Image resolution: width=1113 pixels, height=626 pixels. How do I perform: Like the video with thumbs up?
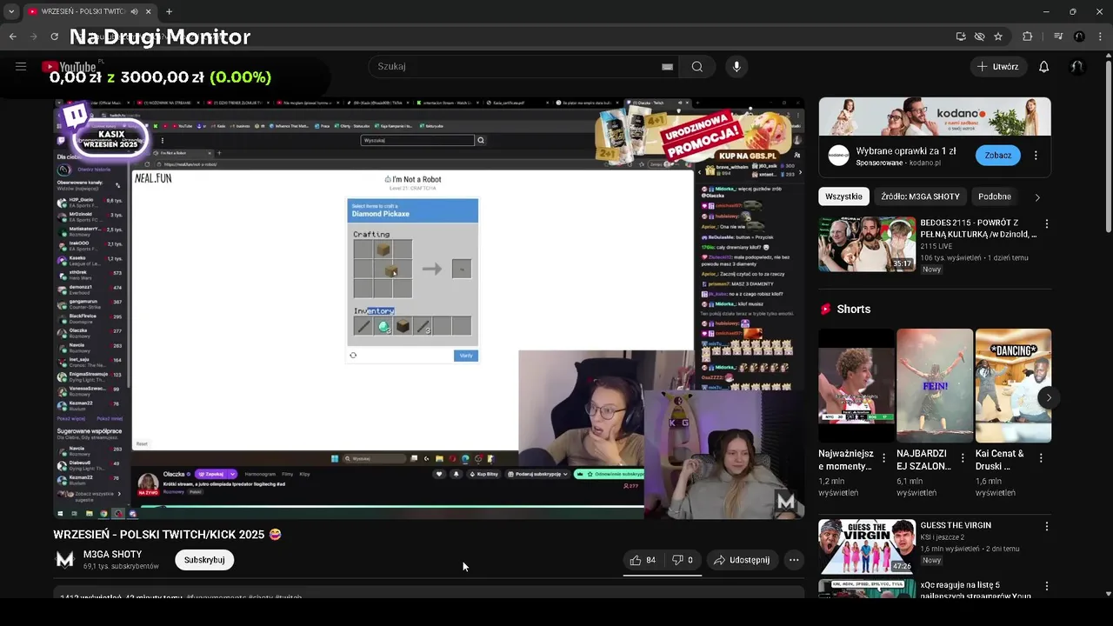[644, 560]
